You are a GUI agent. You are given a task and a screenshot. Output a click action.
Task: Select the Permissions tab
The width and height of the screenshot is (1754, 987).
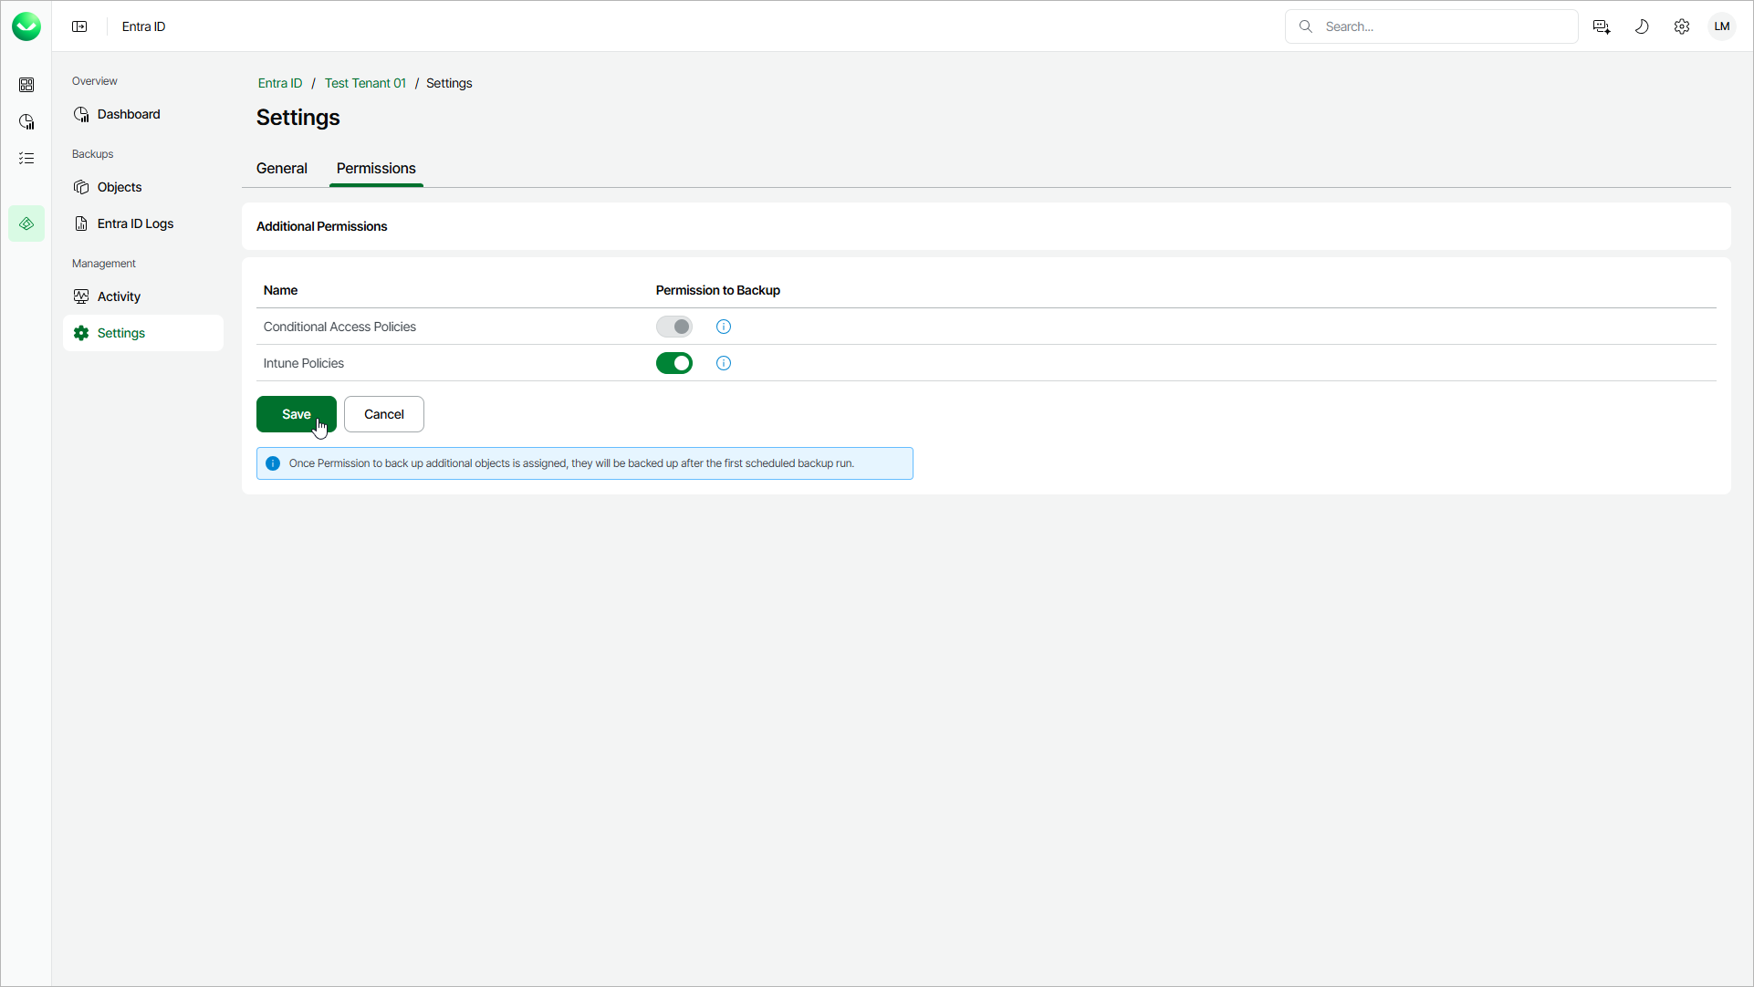click(376, 169)
